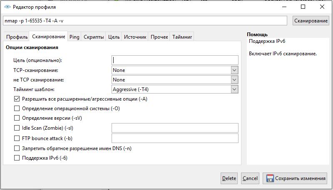
Task: Click the floppy disk save icon
Action: click(x=270, y=178)
